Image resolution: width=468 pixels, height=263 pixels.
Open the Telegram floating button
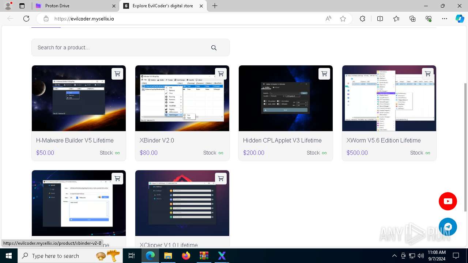pyautogui.click(x=448, y=227)
